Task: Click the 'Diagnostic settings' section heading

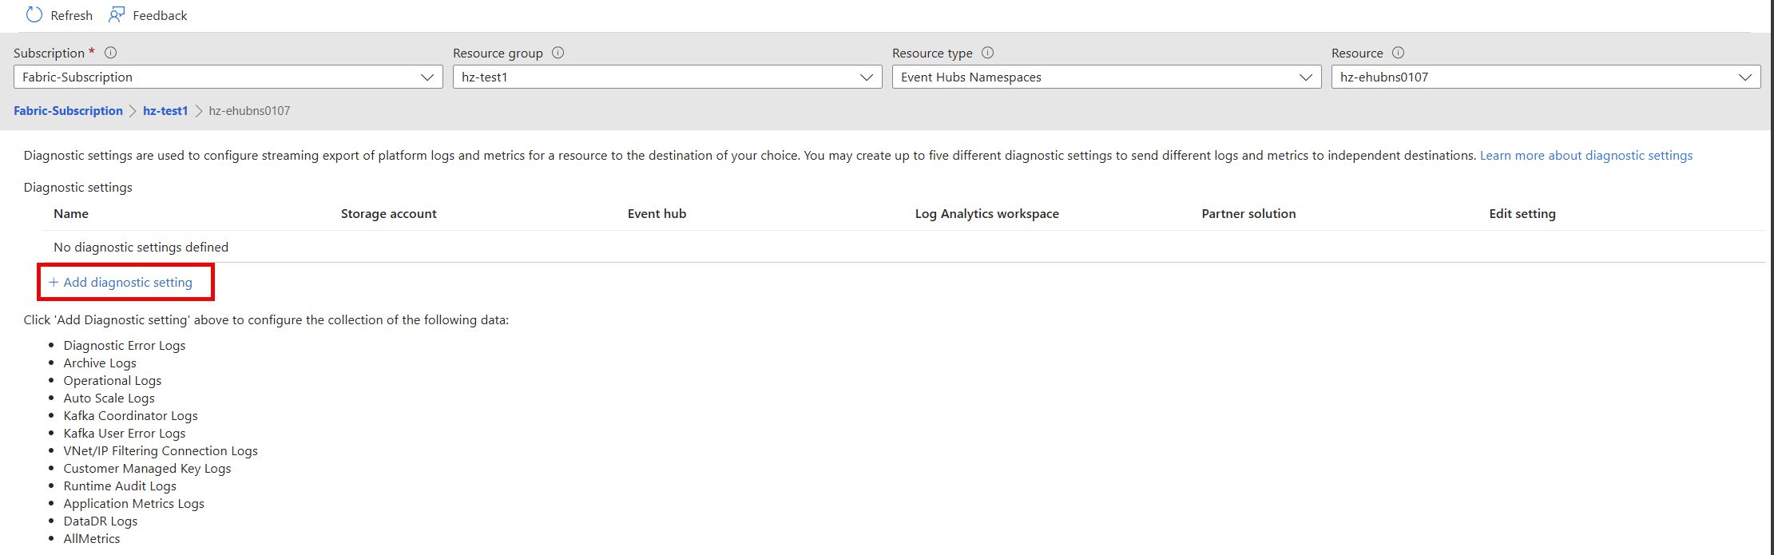Action: point(78,188)
